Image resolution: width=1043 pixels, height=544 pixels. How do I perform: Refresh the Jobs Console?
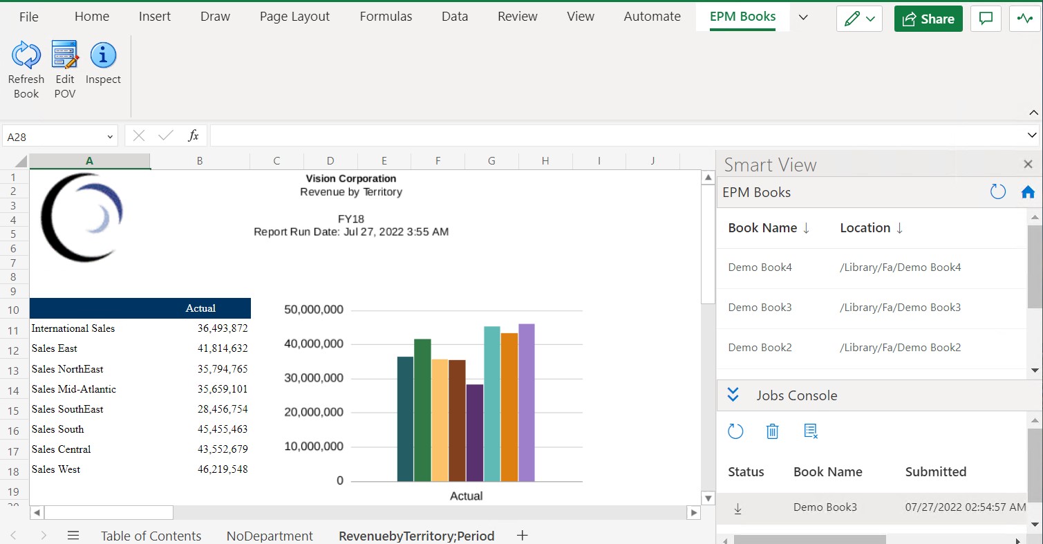[x=735, y=431]
